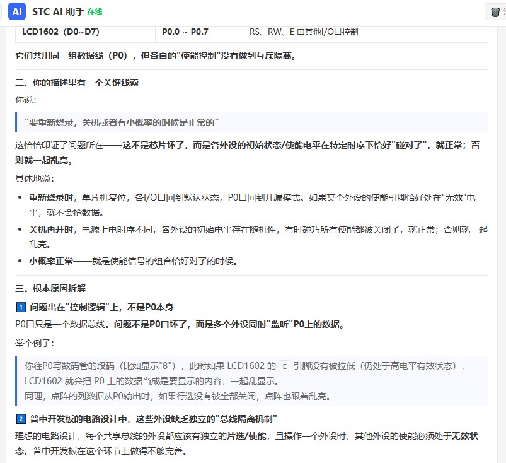Click the sentence beginning 'P0口只是一个数据总线'
The width and height of the screenshot is (506, 463).
pyautogui.click(x=179, y=324)
